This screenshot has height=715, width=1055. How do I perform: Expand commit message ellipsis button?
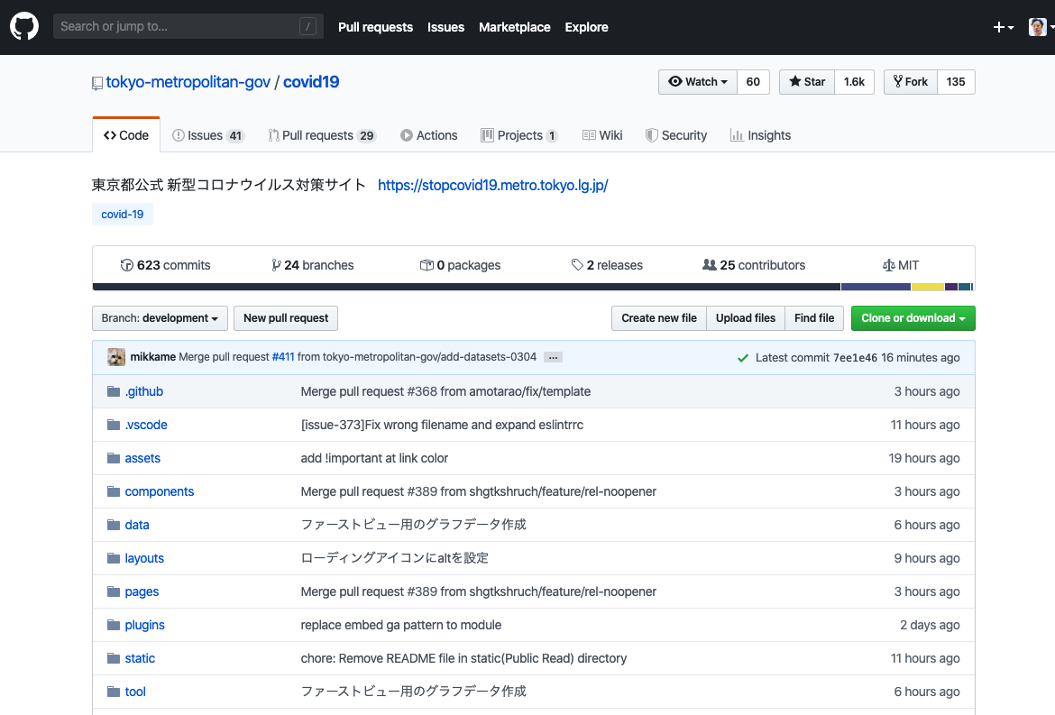pos(554,357)
